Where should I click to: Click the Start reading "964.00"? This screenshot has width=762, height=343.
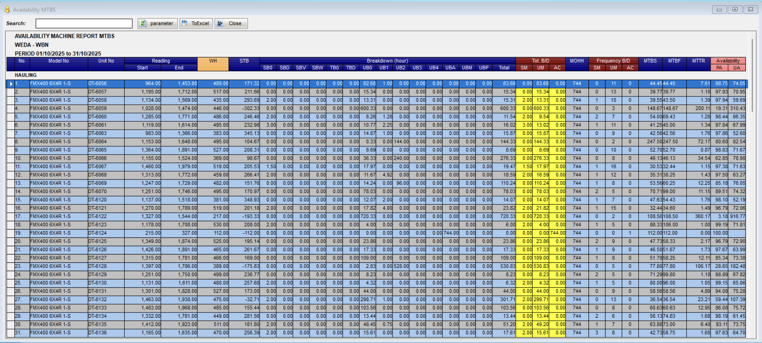[143, 84]
